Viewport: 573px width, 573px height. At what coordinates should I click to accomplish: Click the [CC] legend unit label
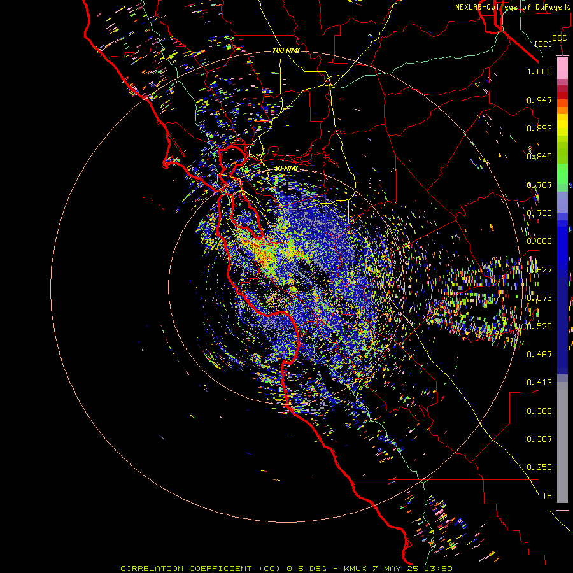click(543, 44)
